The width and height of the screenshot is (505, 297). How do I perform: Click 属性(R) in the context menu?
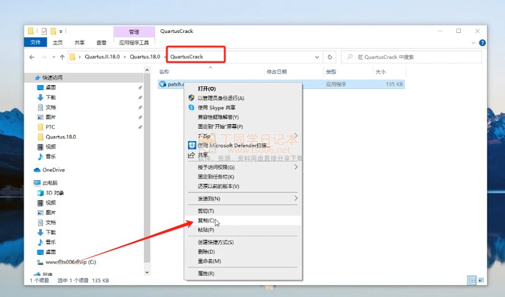pyautogui.click(x=205, y=273)
